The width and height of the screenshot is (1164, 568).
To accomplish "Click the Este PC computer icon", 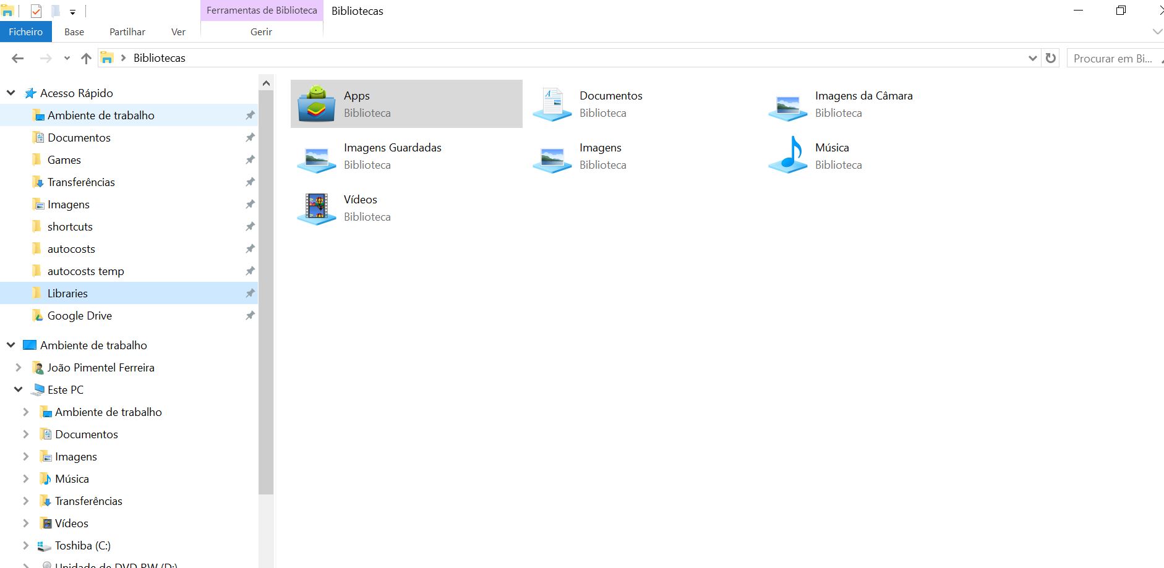I will 38,390.
